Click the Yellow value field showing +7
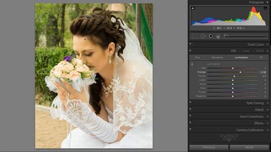This screenshot has height=152, width=271. 264,76
